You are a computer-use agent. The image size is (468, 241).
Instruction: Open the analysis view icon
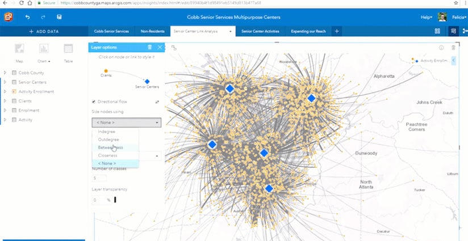(x=453, y=31)
